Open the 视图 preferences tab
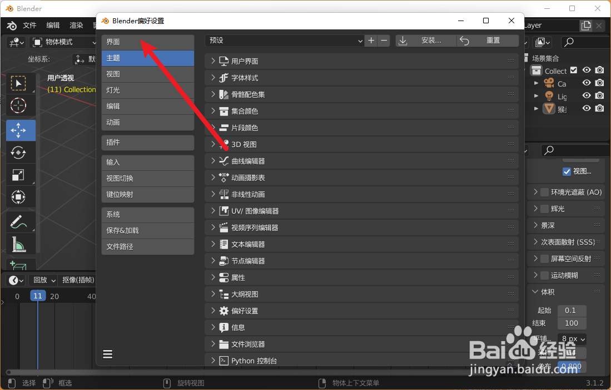 point(148,74)
